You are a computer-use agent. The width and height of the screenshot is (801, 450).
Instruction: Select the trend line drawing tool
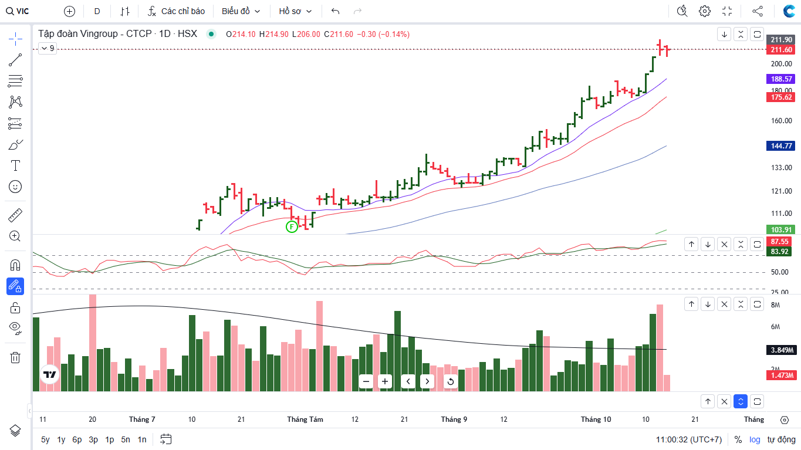coord(15,60)
